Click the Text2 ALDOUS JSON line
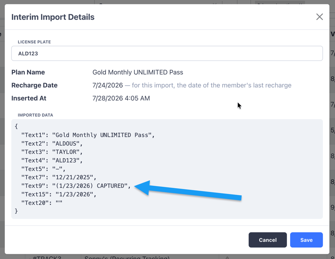335x259 pixels. pyautogui.click(x=52, y=144)
